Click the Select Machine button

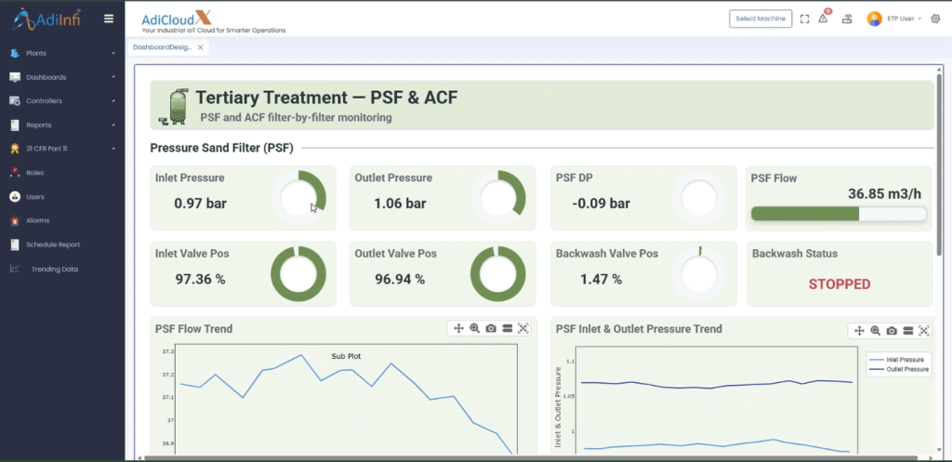[760, 19]
